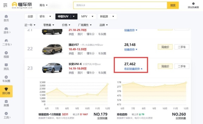The height and width of the screenshot is (124, 203).
Task: Open 车友圈 link for 长安UNI-K
Action: 102,73
